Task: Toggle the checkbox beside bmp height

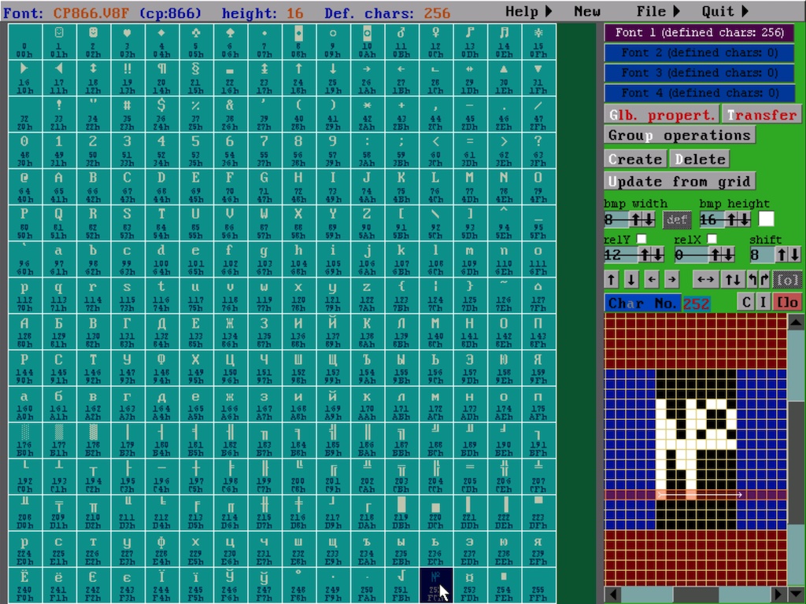Action: click(765, 219)
